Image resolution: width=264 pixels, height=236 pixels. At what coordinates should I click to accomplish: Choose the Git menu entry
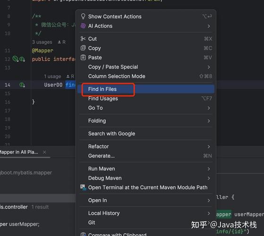[x=146, y=222]
